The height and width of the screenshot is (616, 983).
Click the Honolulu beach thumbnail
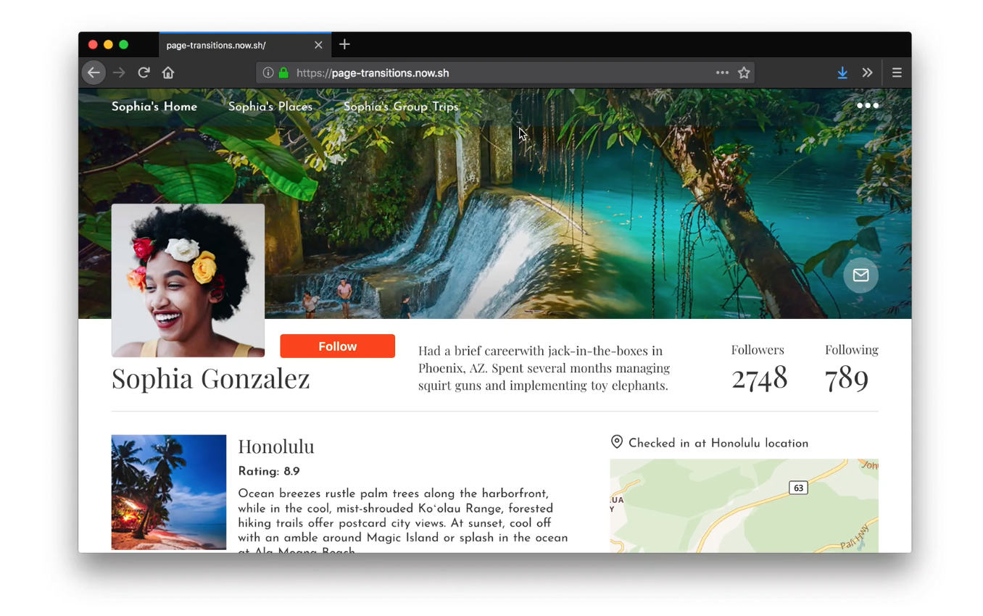[x=169, y=492]
